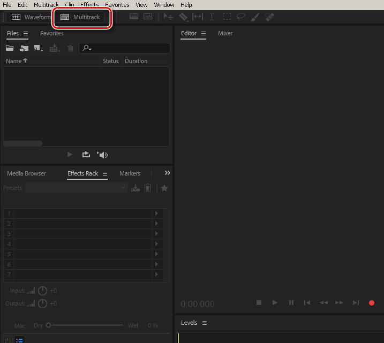Screen dimensions: 384x343
Task: Expand effect slot 4 arrow
Action: tap(157, 244)
